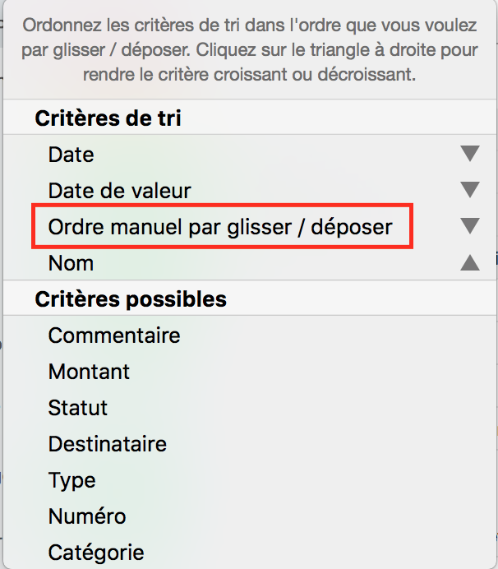Select the Numéro criterion

tap(87, 516)
